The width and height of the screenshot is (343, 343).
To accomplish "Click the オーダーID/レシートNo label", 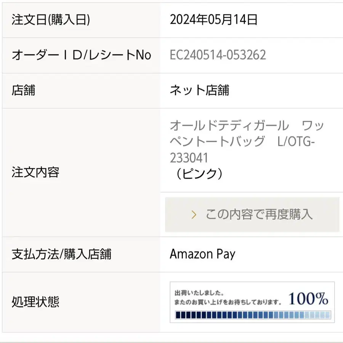I will pos(82,54).
